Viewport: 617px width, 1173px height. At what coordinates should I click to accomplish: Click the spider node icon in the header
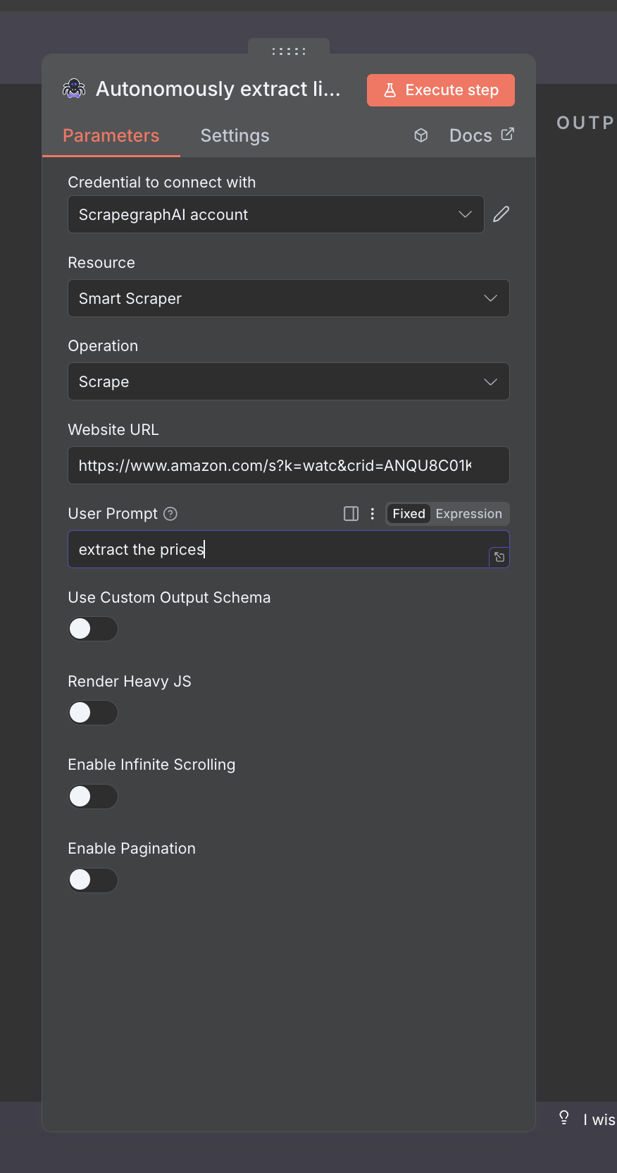pyautogui.click(x=73, y=89)
